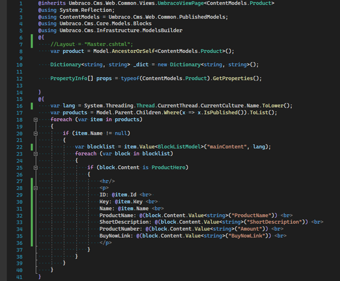Click the typeof keyword
The height and width of the screenshot is (281, 340).
pyautogui.click(x=130, y=78)
